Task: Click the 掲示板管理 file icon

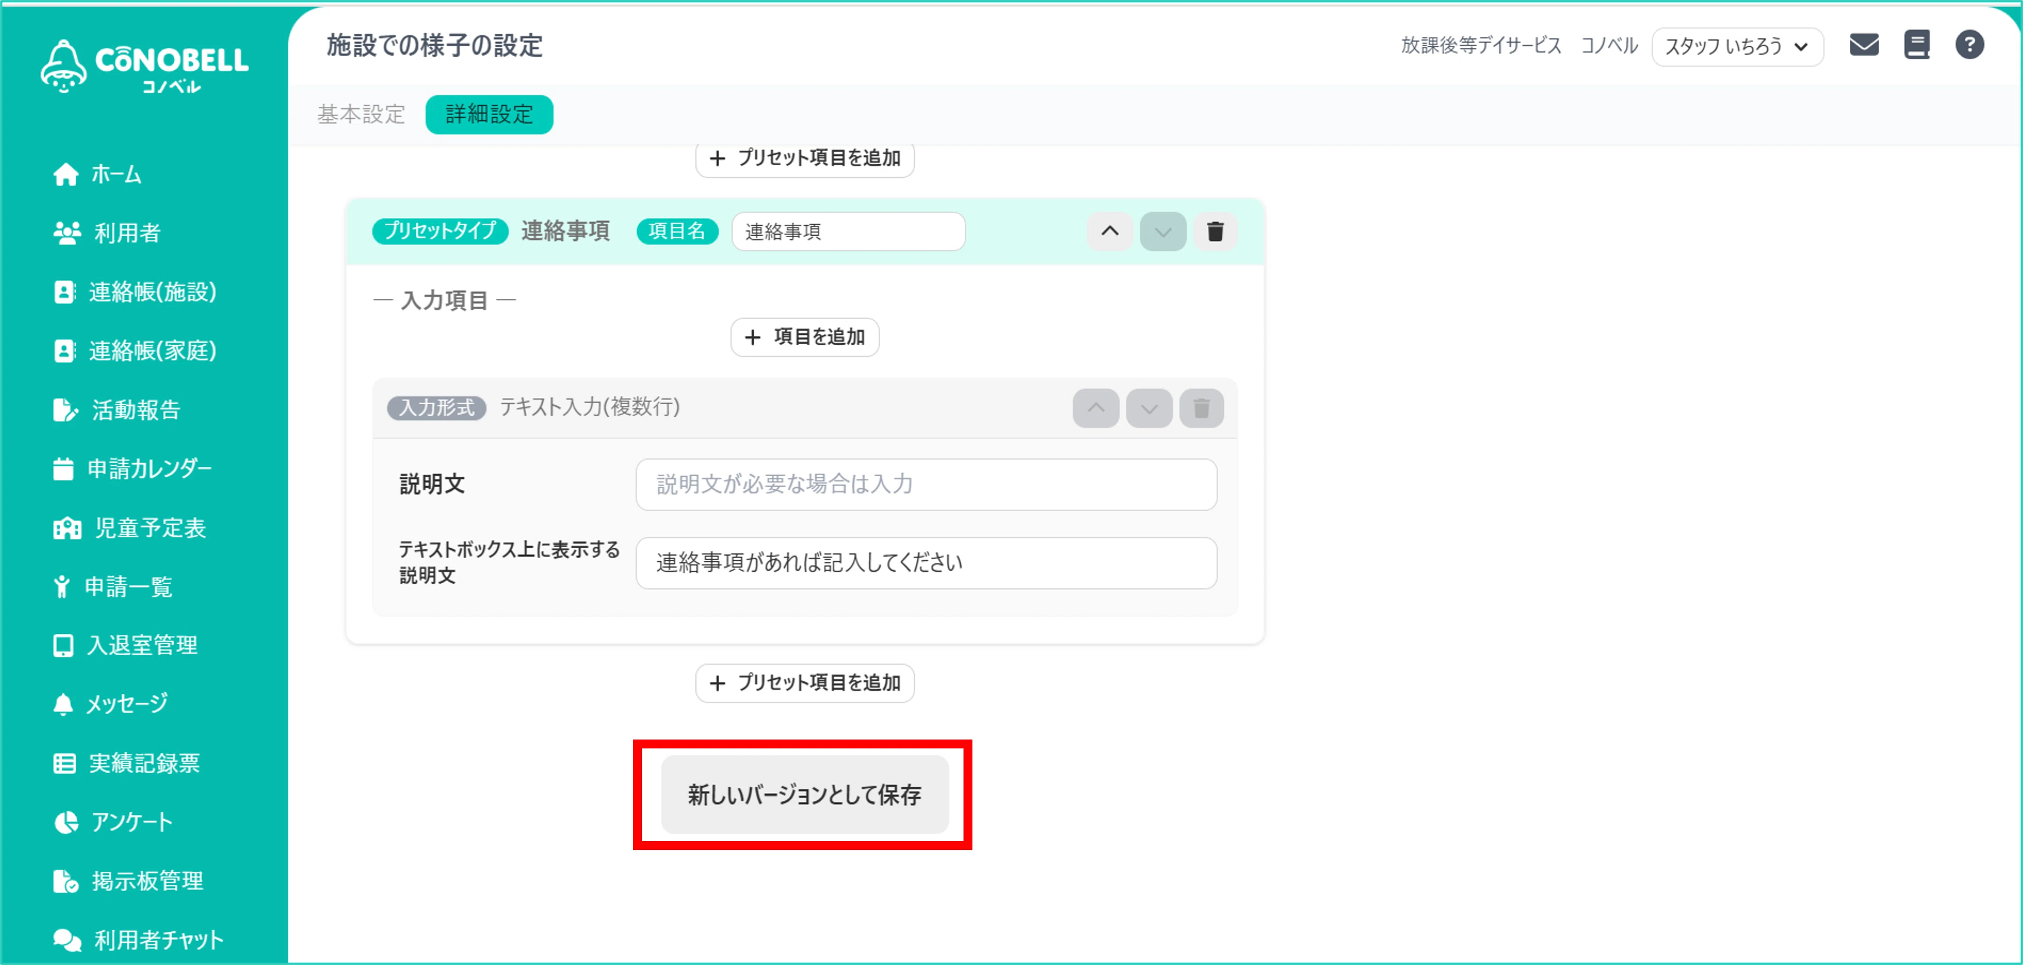Action: [x=66, y=881]
